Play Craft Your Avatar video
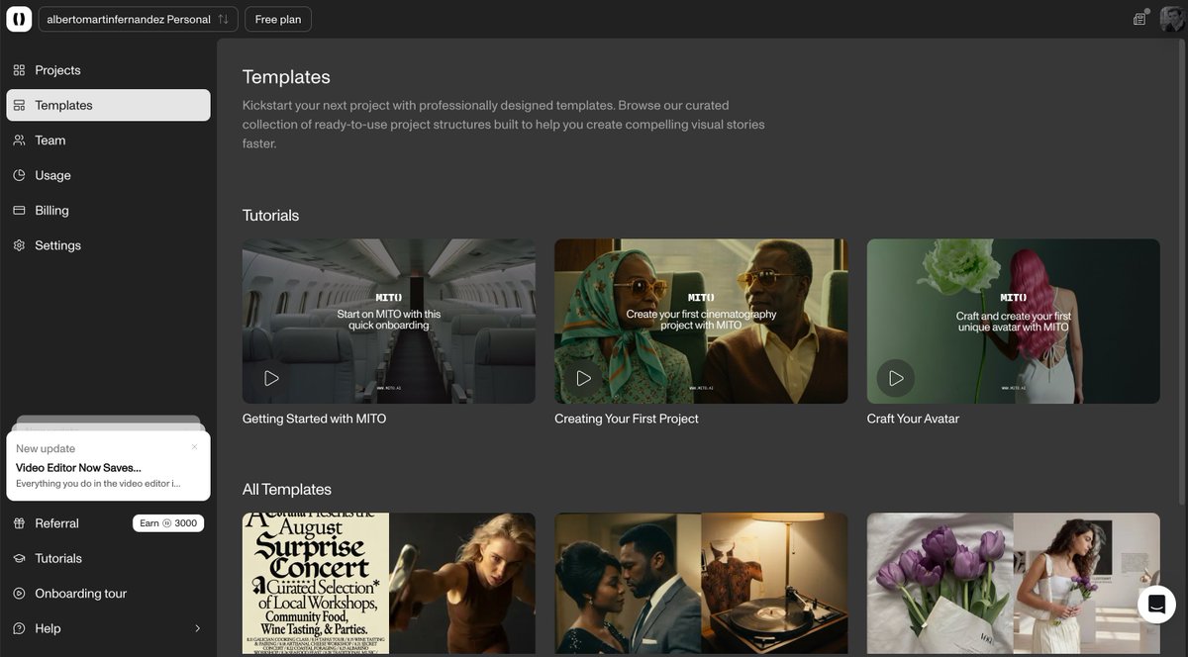Screen dimensions: 1188x657 coord(896,378)
